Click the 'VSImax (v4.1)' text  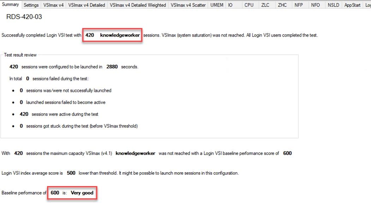click(99, 154)
